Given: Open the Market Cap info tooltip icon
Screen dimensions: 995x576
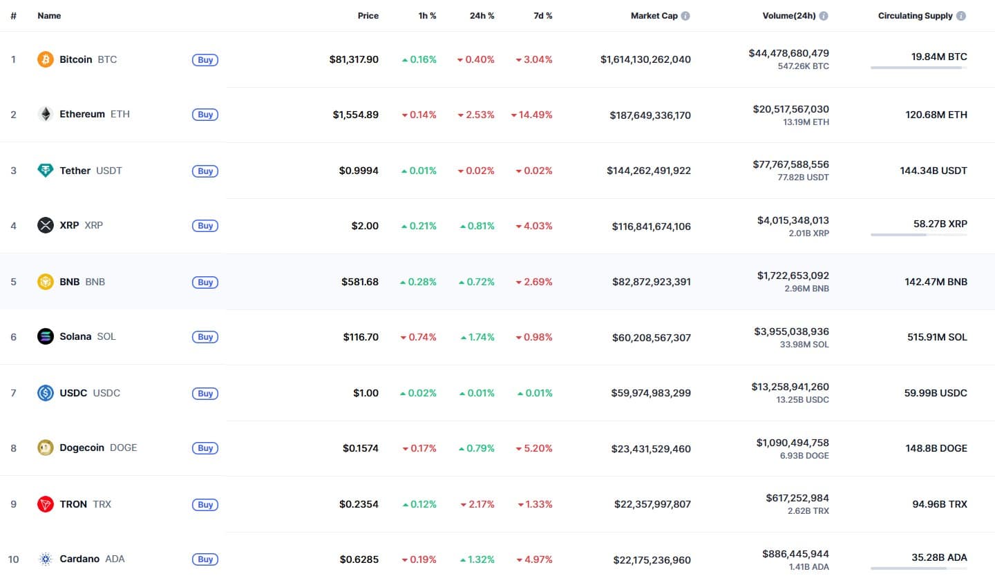Looking at the screenshot, I should coord(685,15).
